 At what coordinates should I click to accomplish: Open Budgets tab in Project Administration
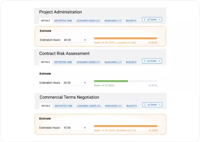(x=131, y=21)
